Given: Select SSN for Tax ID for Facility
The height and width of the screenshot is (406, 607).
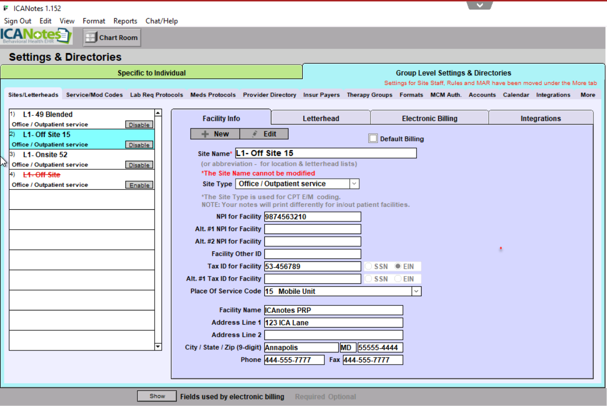Looking at the screenshot, I should 369,266.
